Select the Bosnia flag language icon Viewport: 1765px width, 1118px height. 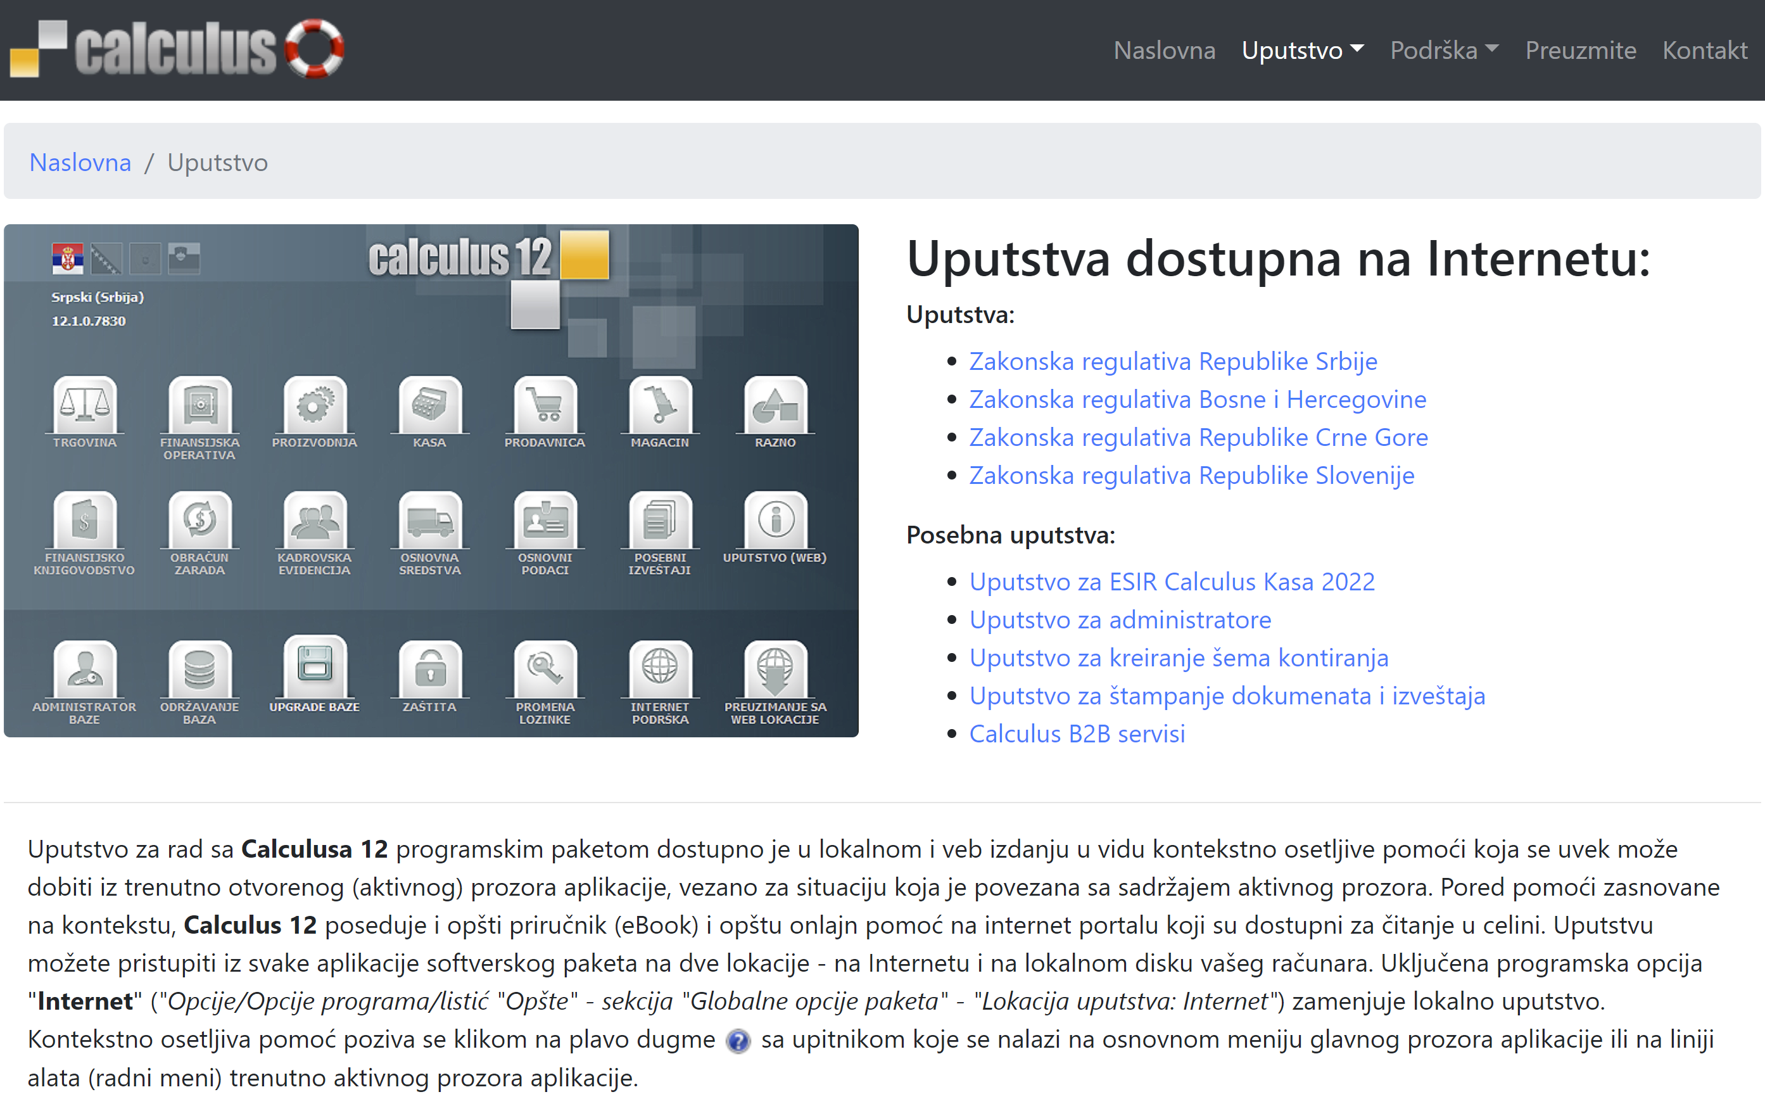[106, 258]
